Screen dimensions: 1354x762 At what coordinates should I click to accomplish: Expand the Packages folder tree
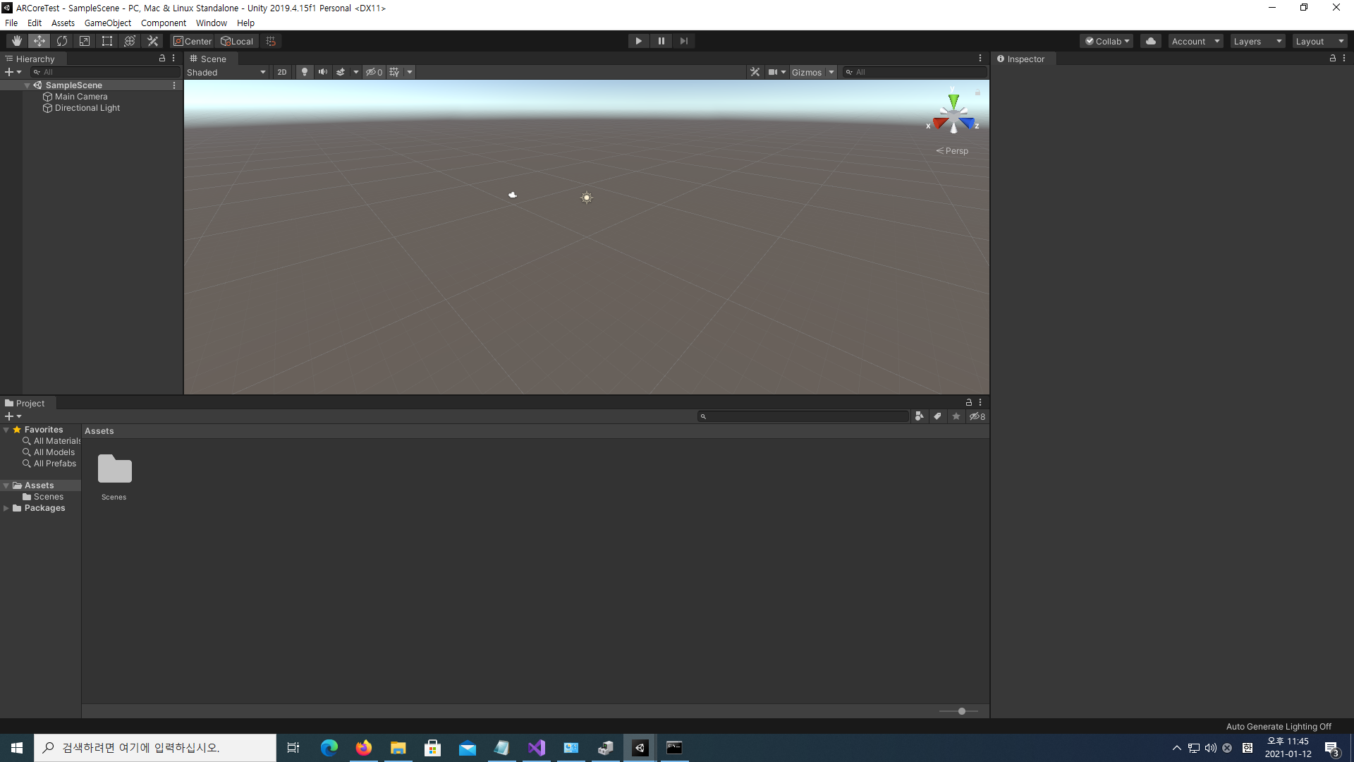point(6,508)
